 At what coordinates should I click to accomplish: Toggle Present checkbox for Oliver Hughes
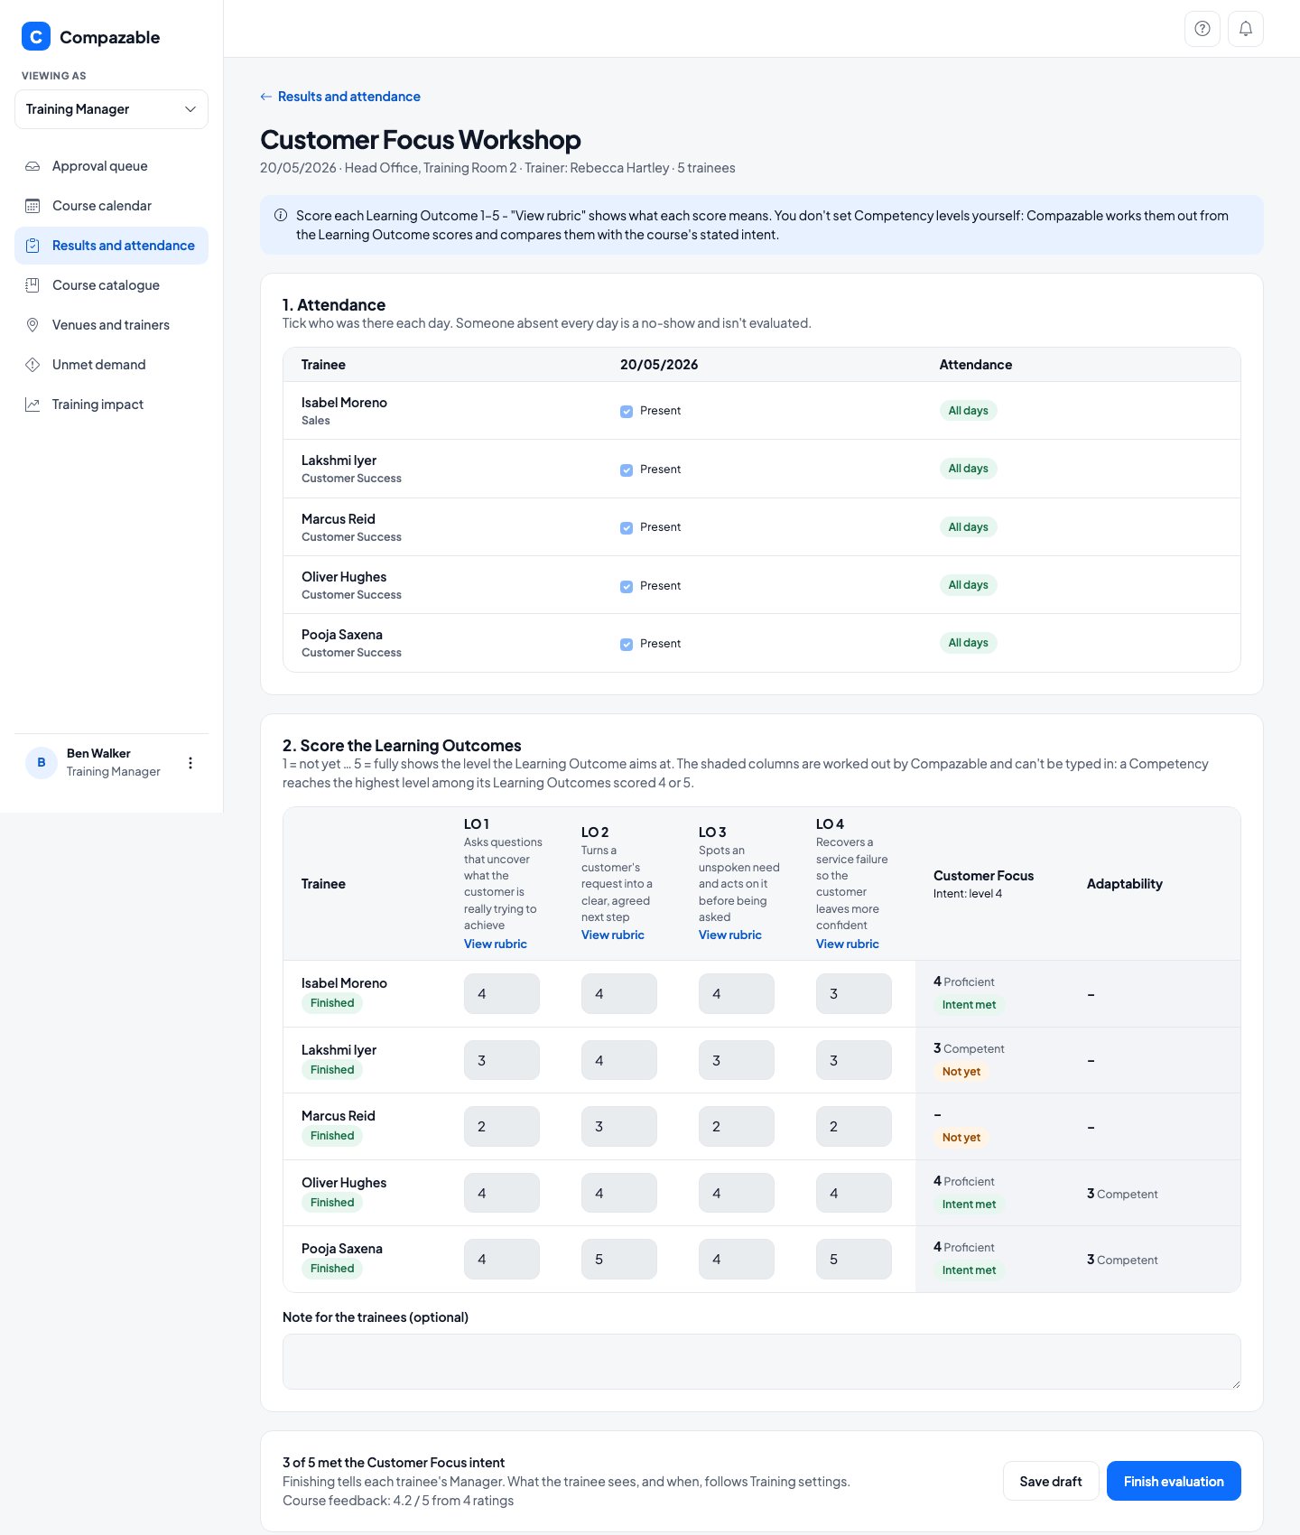tap(627, 587)
